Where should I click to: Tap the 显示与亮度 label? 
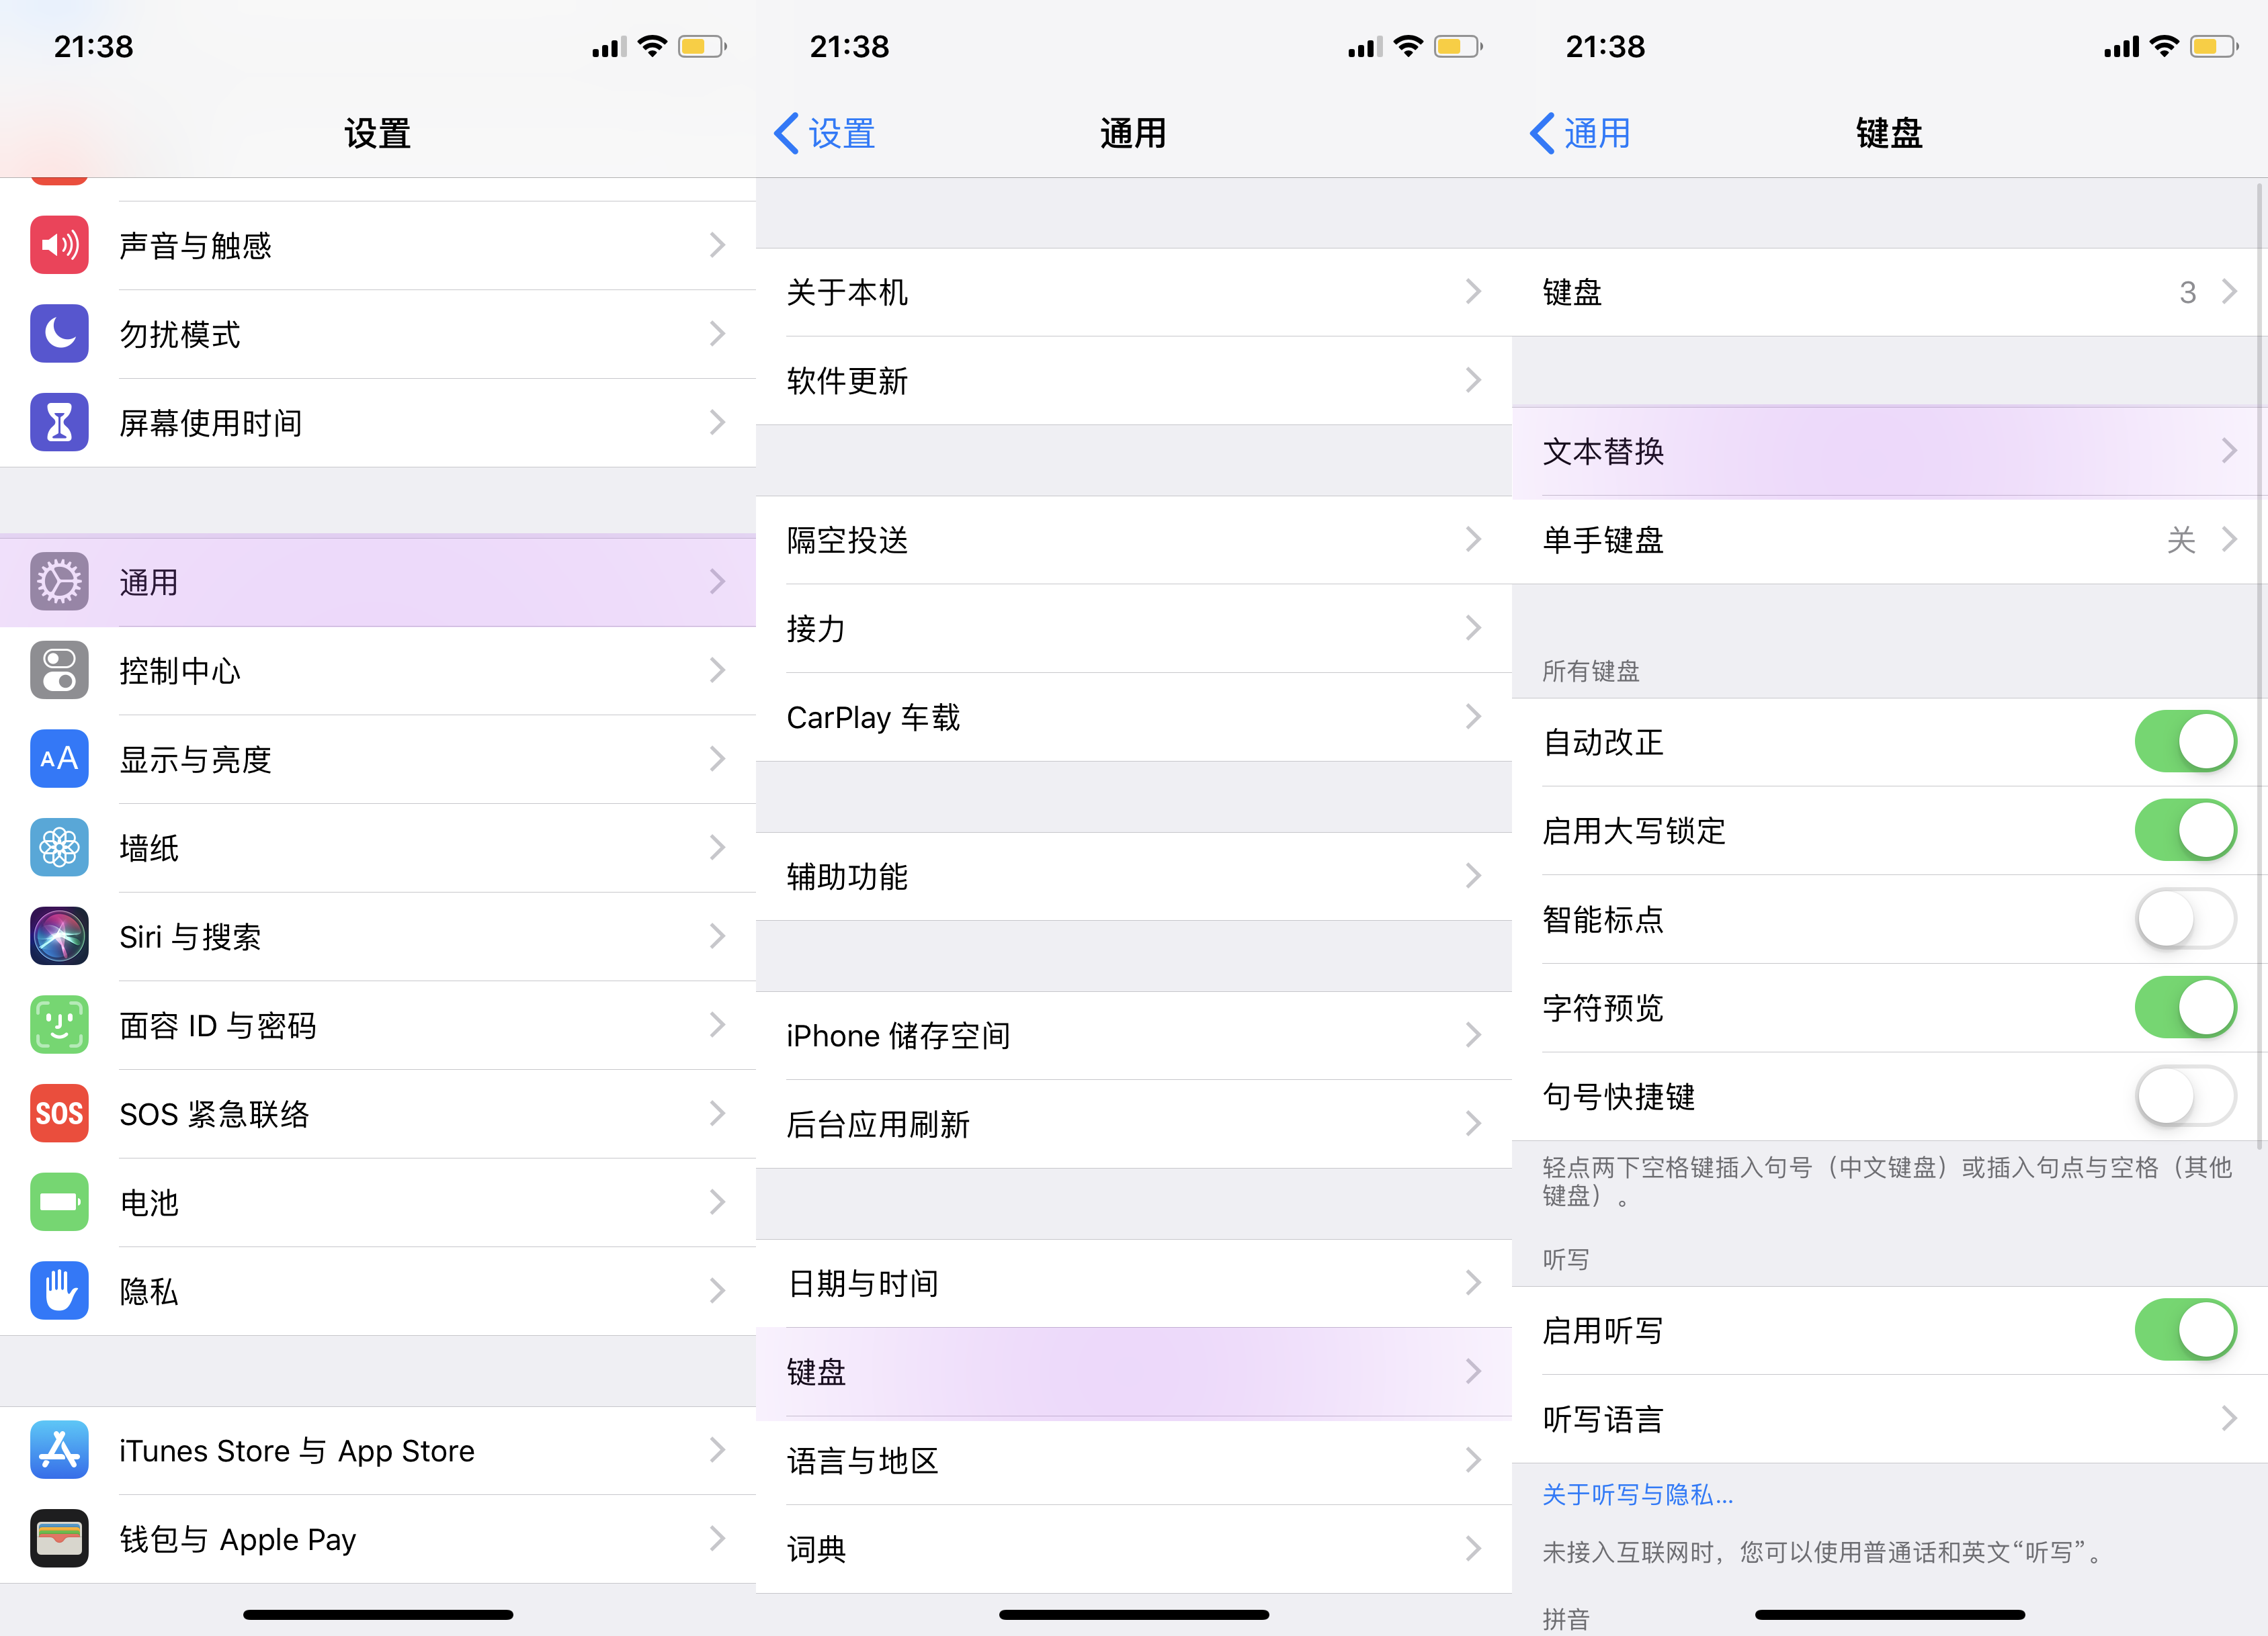coord(196,760)
